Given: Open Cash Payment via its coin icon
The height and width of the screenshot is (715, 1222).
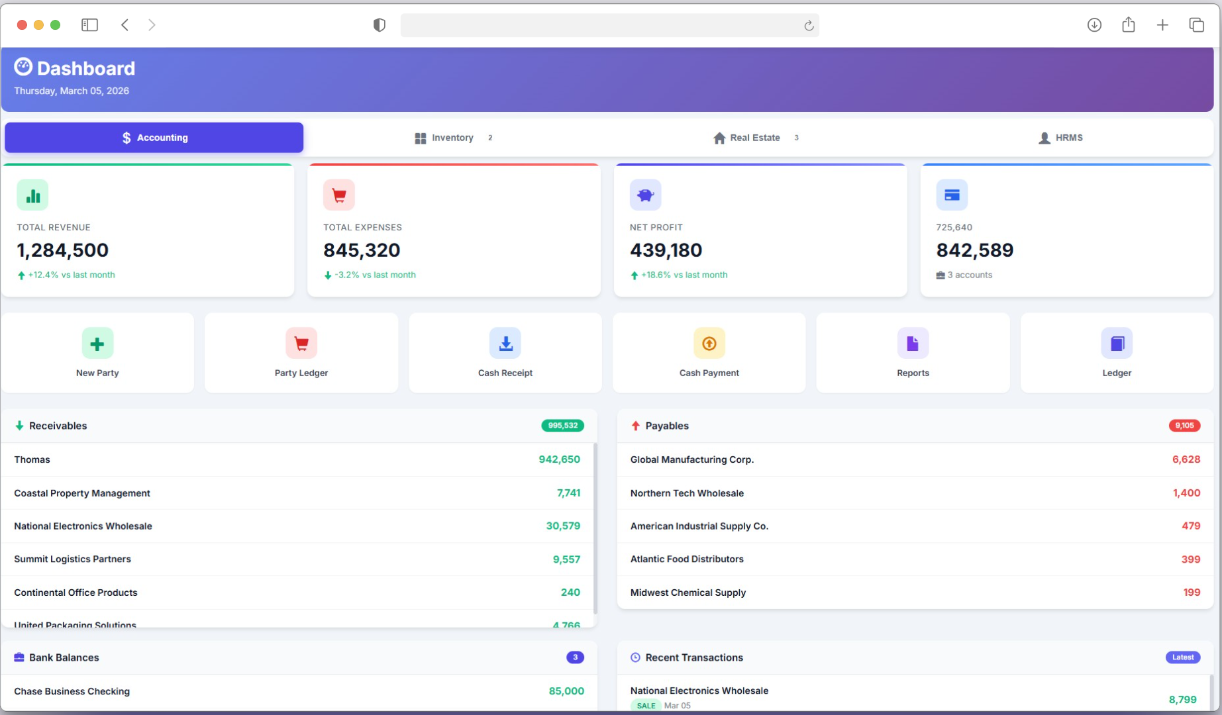Looking at the screenshot, I should click(709, 343).
